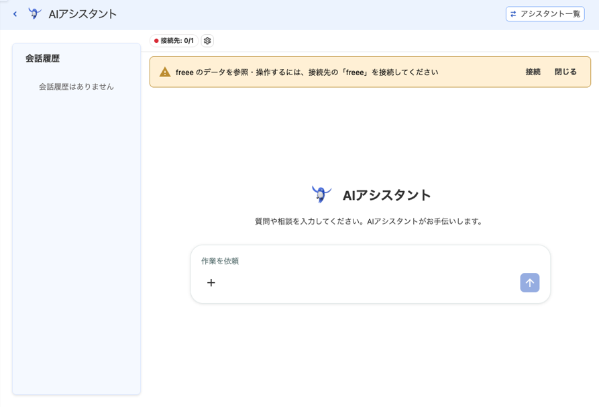Image resolution: width=599 pixels, height=407 pixels.
Task: Click the 質問や相談を入力してください description text
Action: (369, 221)
